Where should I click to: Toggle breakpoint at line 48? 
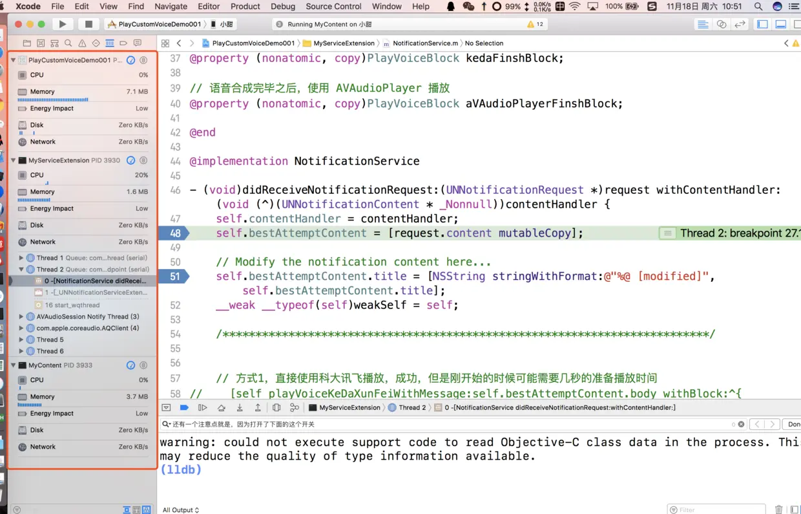point(174,233)
